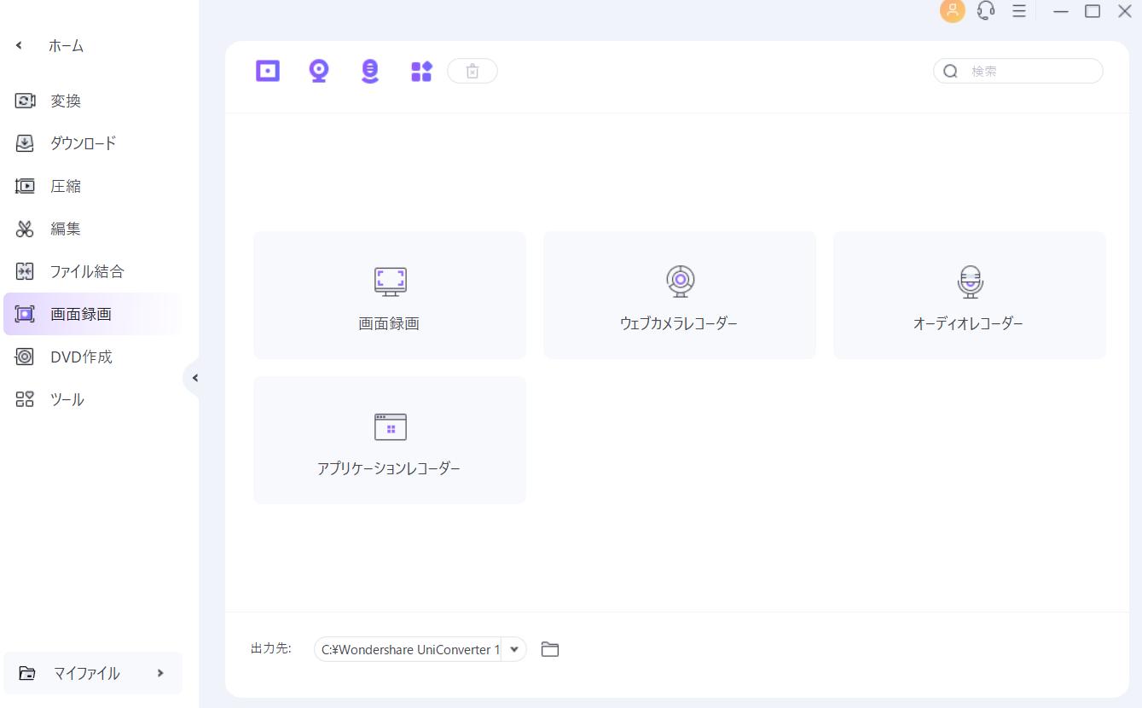Click the 出力先 label

270,648
